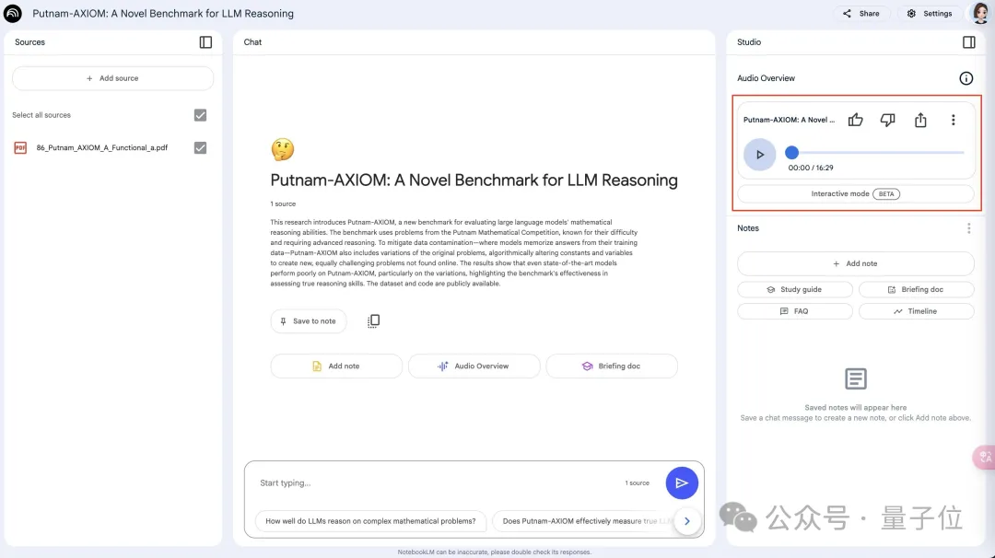995x558 pixels.
Task: Send the chat message
Action: coord(682,482)
